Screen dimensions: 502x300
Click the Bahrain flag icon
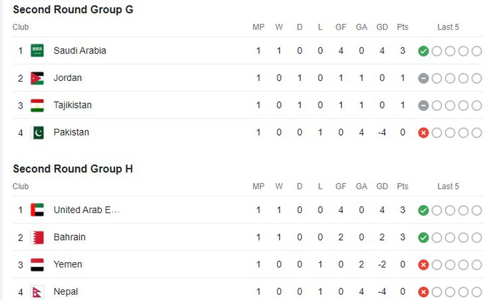coord(37,237)
